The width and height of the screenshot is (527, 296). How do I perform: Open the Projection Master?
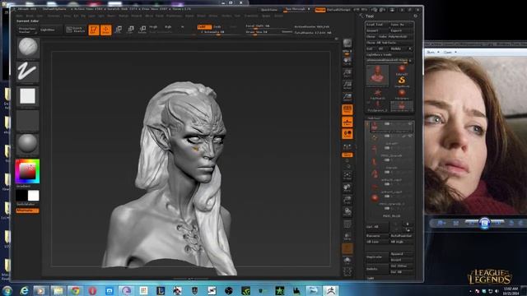pyautogui.click(x=27, y=30)
